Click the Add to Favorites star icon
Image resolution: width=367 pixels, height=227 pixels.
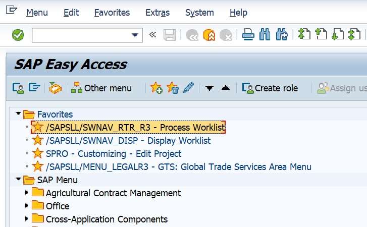[x=156, y=88]
